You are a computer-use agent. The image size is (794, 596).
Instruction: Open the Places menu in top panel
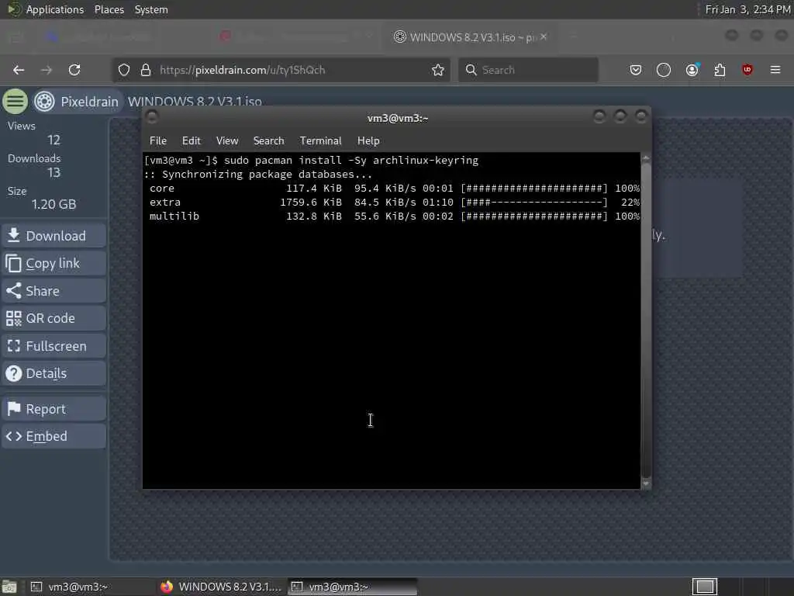tap(109, 9)
